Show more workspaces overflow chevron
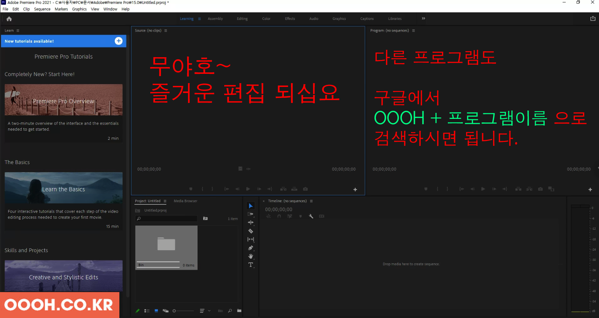 (423, 18)
